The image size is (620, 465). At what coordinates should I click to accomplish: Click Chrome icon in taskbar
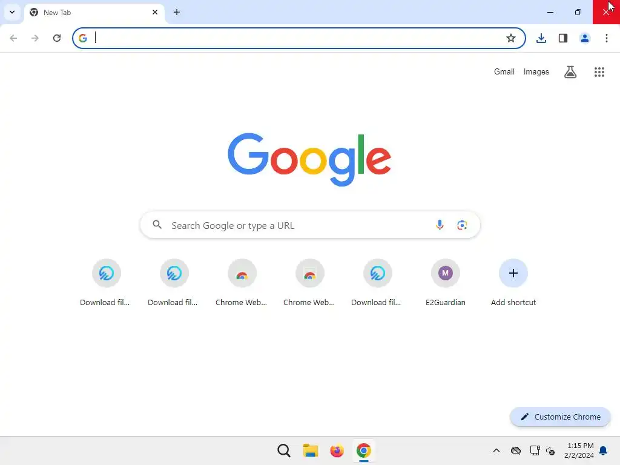[364, 450]
